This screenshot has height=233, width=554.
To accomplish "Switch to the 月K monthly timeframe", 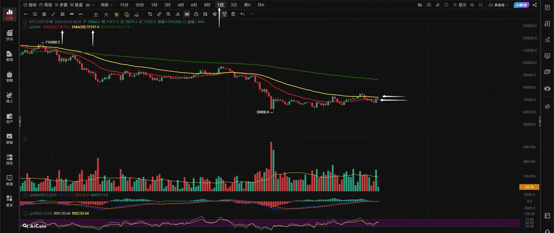I will click(261, 5).
